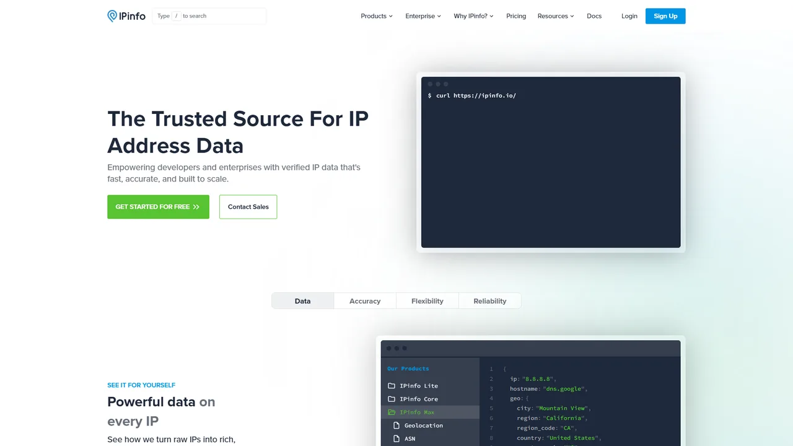Click the double-arrow icon in Get Started button
The image size is (793, 446).
tap(196, 207)
